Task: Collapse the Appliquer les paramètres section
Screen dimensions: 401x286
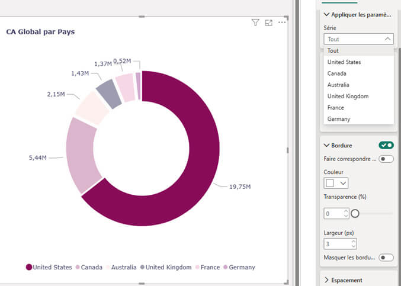Action: [x=327, y=14]
